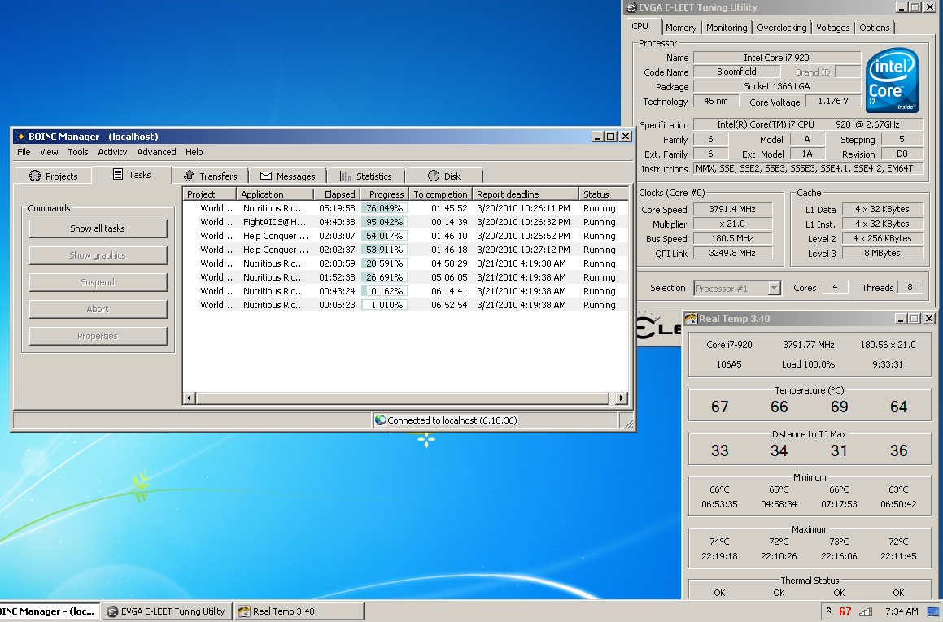Click the BOINC Manager title bar icon
This screenshot has height=622, width=943.
point(20,137)
